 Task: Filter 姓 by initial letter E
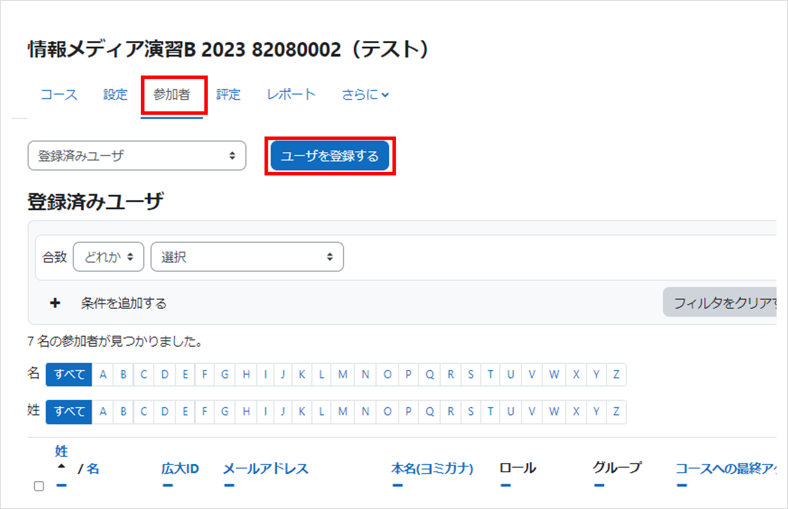pyautogui.click(x=185, y=412)
